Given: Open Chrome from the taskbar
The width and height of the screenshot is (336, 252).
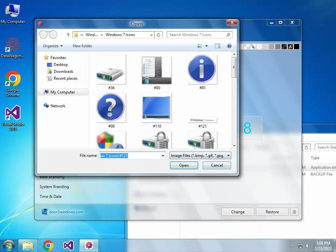Looking at the screenshot, I should pyautogui.click(x=48, y=245).
